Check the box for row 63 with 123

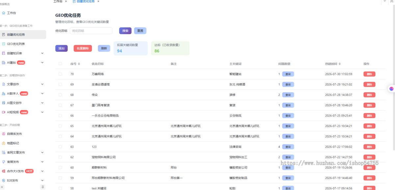60,147
